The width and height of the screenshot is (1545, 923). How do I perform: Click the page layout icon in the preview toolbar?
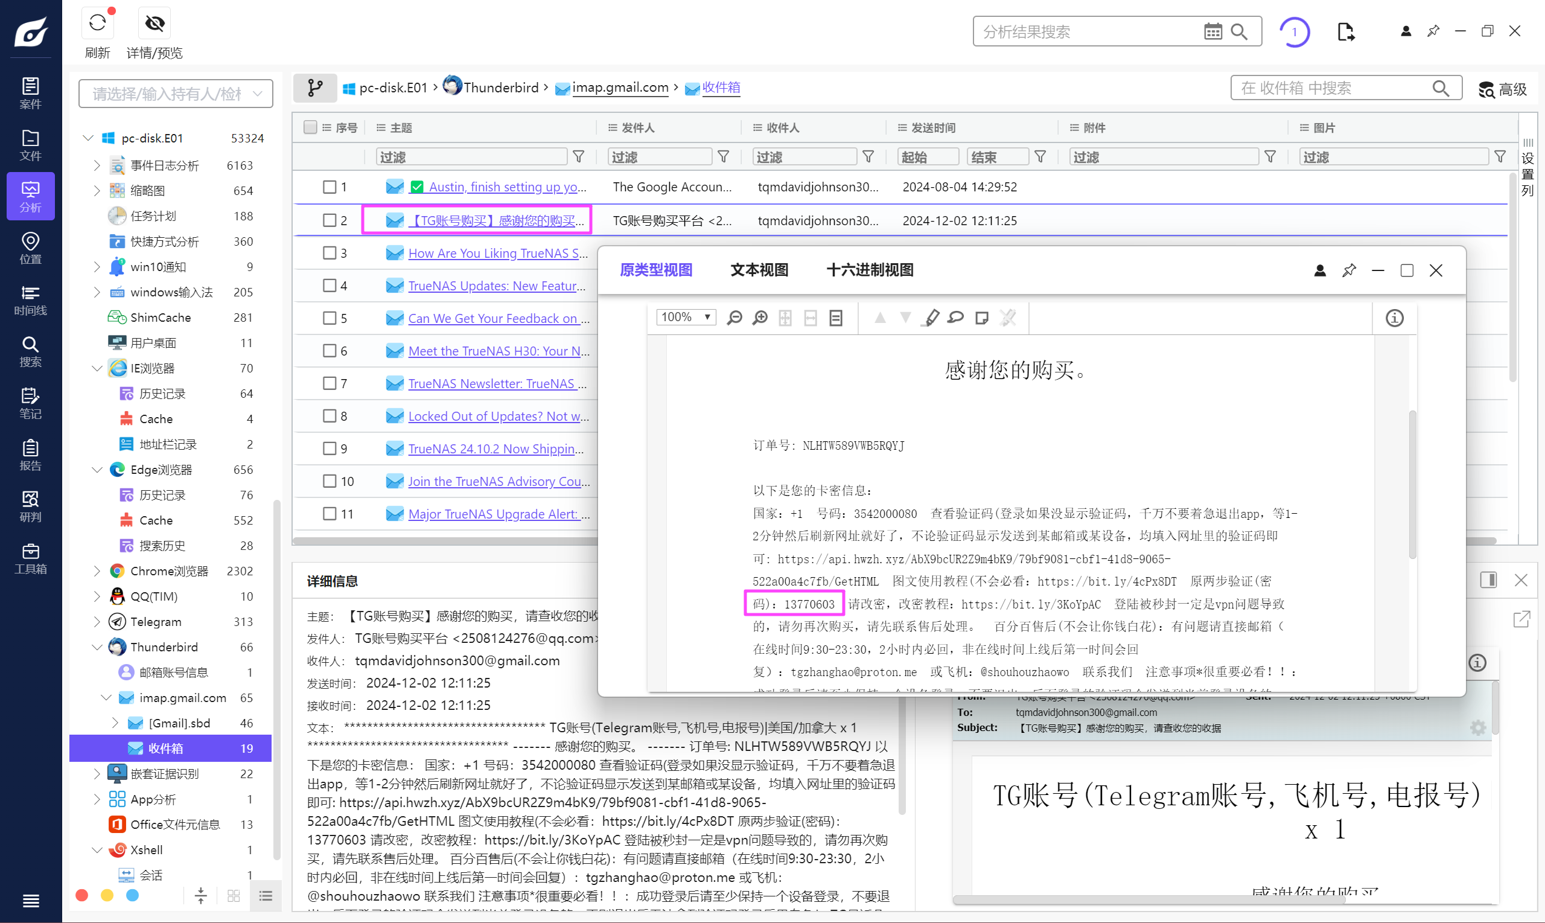(x=836, y=318)
